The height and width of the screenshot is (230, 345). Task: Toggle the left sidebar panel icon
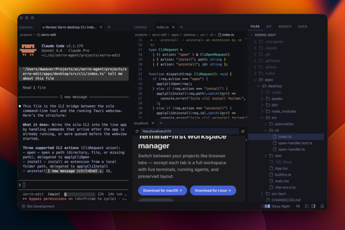(x=307, y=206)
